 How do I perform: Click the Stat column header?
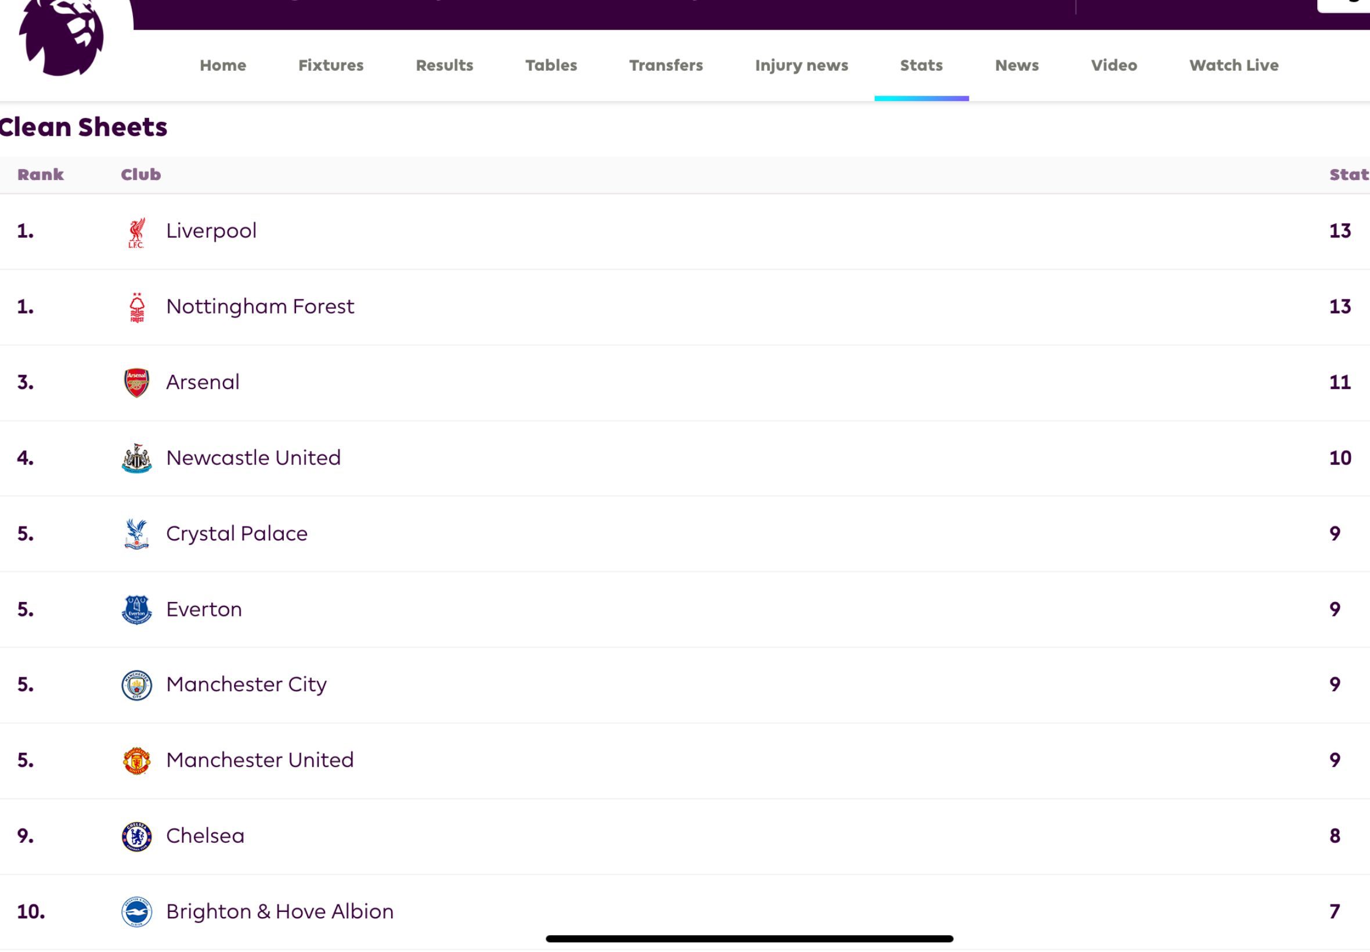[1349, 175]
